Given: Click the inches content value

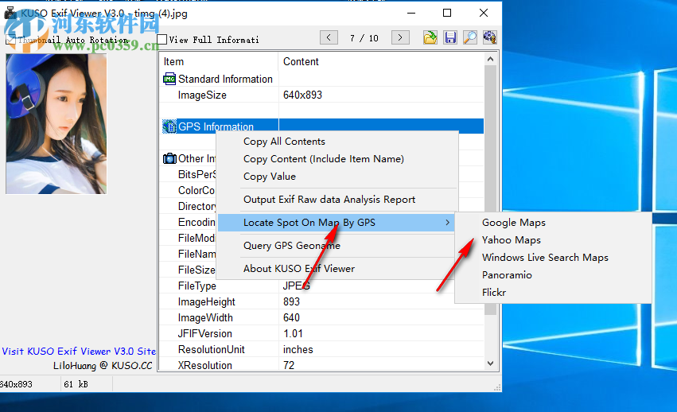Looking at the screenshot, I should 298,350.
